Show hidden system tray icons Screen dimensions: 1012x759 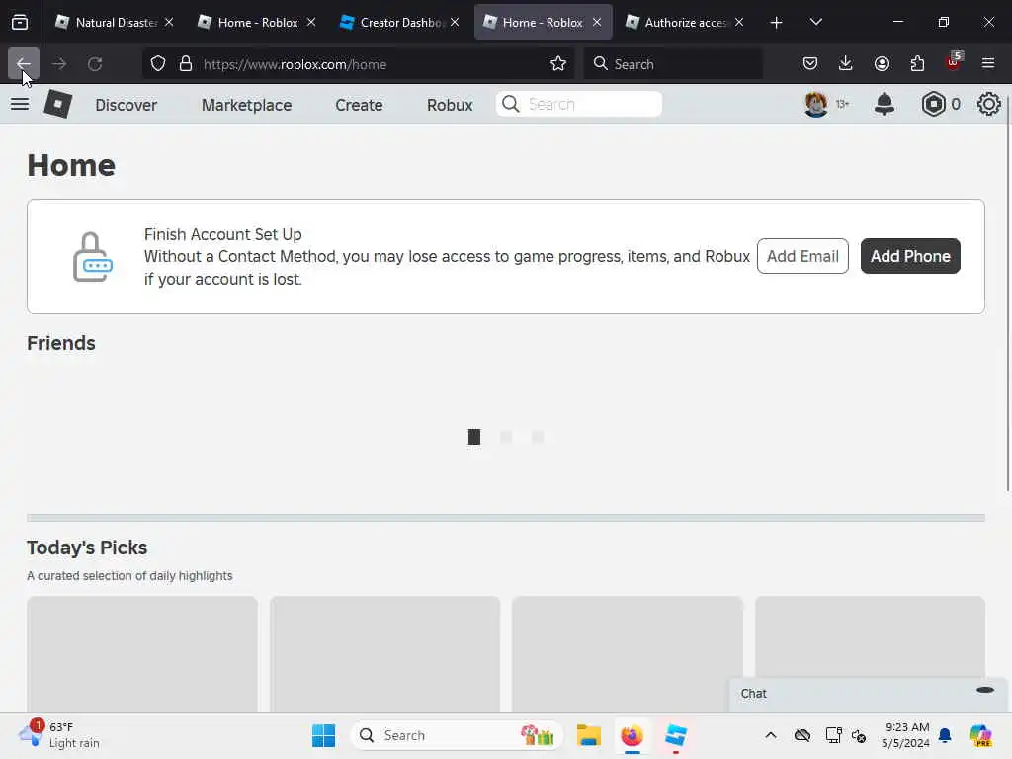click(x=771, y=735)
